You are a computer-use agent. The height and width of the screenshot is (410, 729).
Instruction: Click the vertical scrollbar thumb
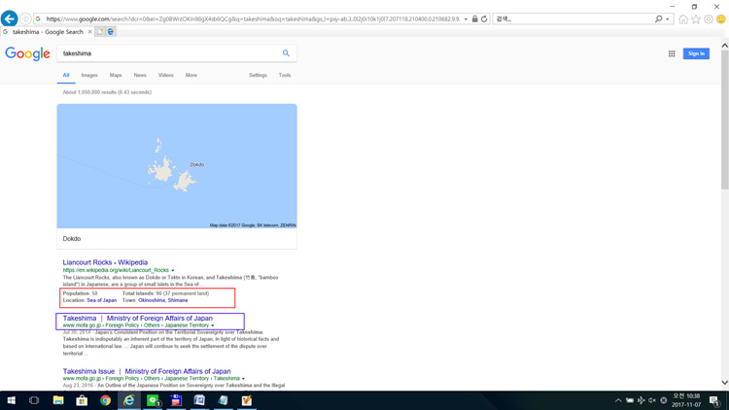click(724, 120)
